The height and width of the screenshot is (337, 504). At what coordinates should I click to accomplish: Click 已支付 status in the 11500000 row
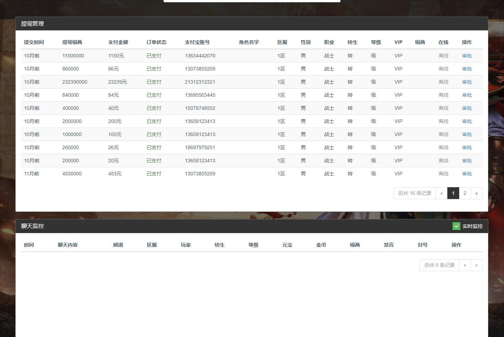click(154, 56)
